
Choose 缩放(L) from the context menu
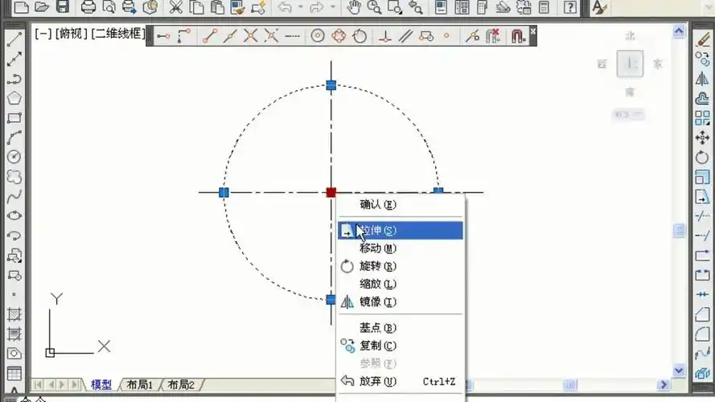[x=401, y=284]
